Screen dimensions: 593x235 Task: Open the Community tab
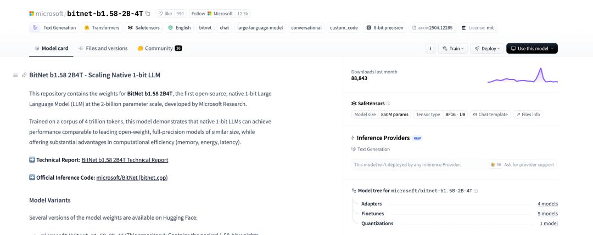159,48
